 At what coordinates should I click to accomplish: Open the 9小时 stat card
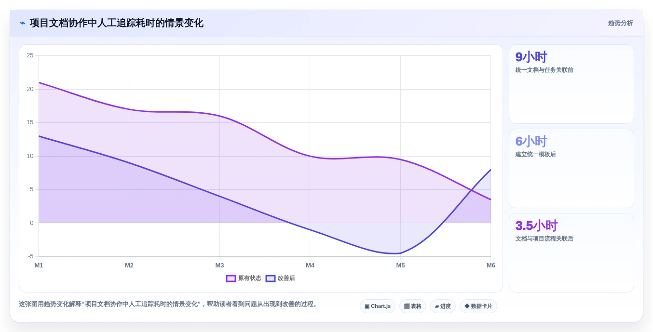(571, 84)
